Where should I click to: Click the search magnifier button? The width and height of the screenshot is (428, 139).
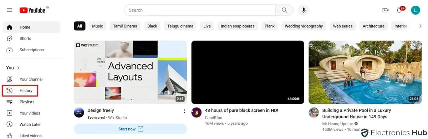[x=284, y=10]
